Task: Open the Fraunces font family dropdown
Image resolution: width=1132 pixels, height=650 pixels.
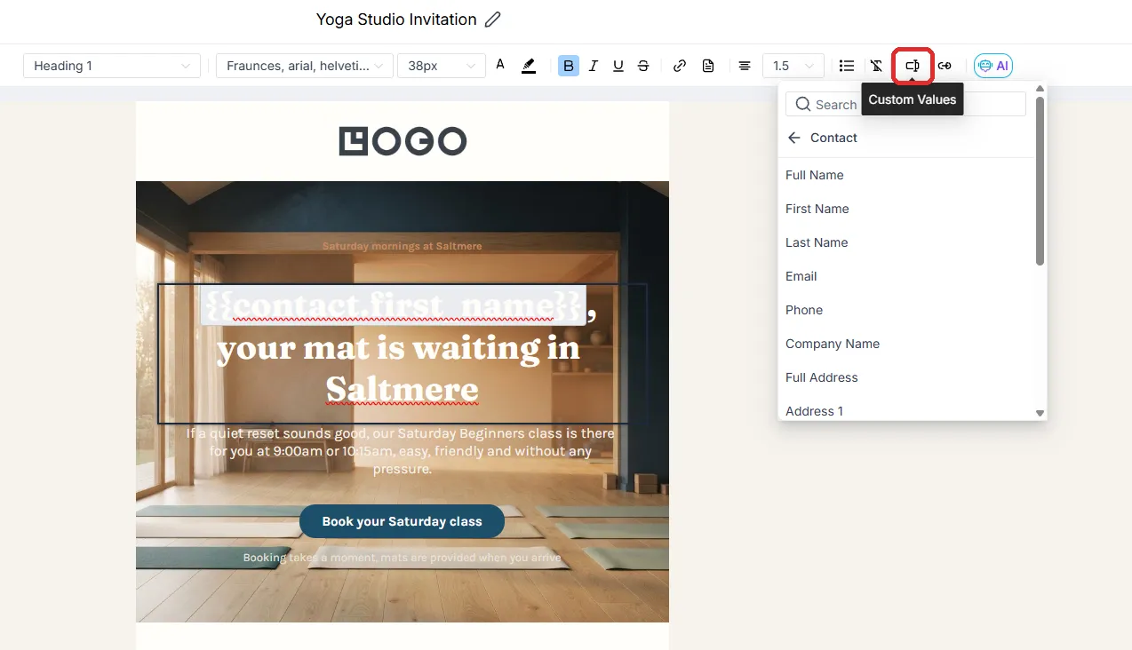Action: 305,66
